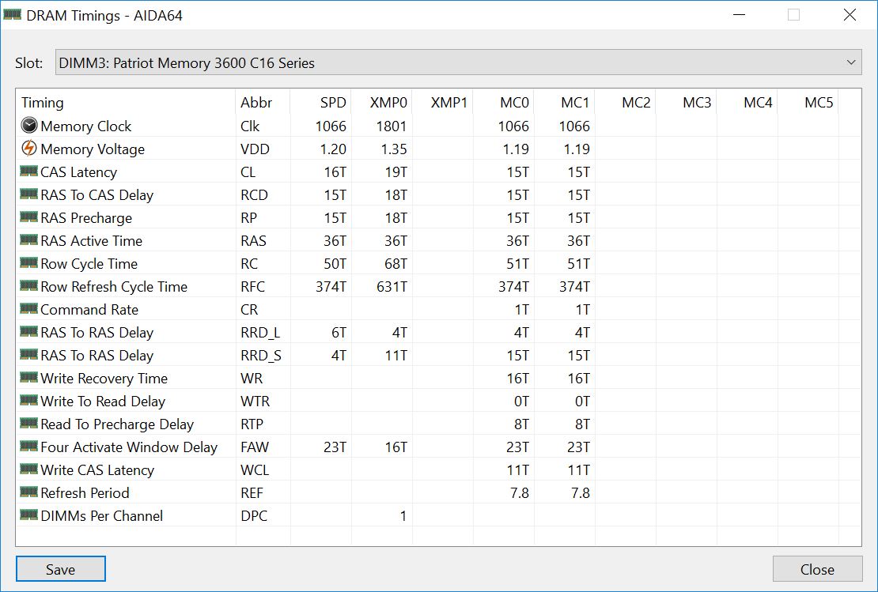The height and width of the screenshot is (592, 878).
Task: Click the Save button
Action: pyautogui.click(x=60, y=569)
